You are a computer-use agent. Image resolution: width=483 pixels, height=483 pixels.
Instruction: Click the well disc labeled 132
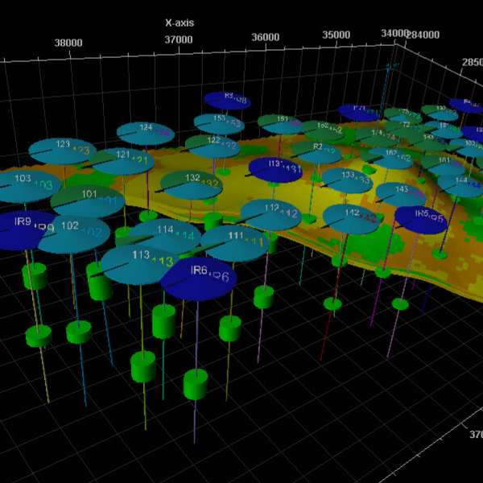pos(192,184)
